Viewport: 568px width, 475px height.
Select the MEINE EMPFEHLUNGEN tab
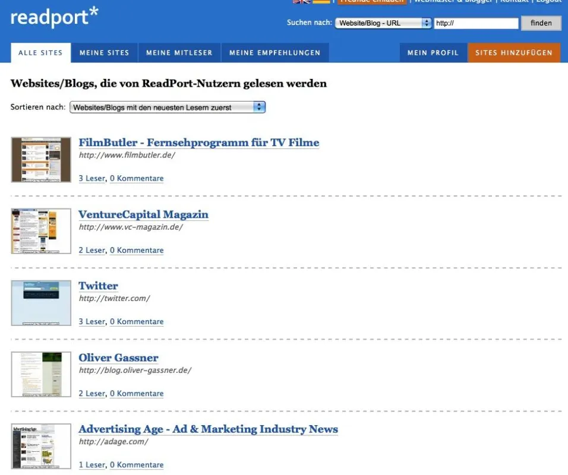click(275, 53)
